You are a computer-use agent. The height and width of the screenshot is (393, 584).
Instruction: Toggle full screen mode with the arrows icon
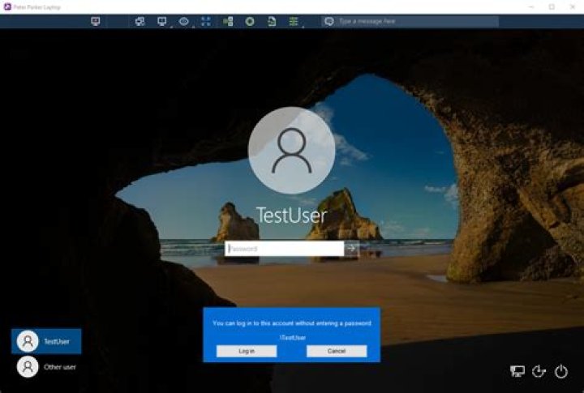pyautogui.click(x=206, y=21)
